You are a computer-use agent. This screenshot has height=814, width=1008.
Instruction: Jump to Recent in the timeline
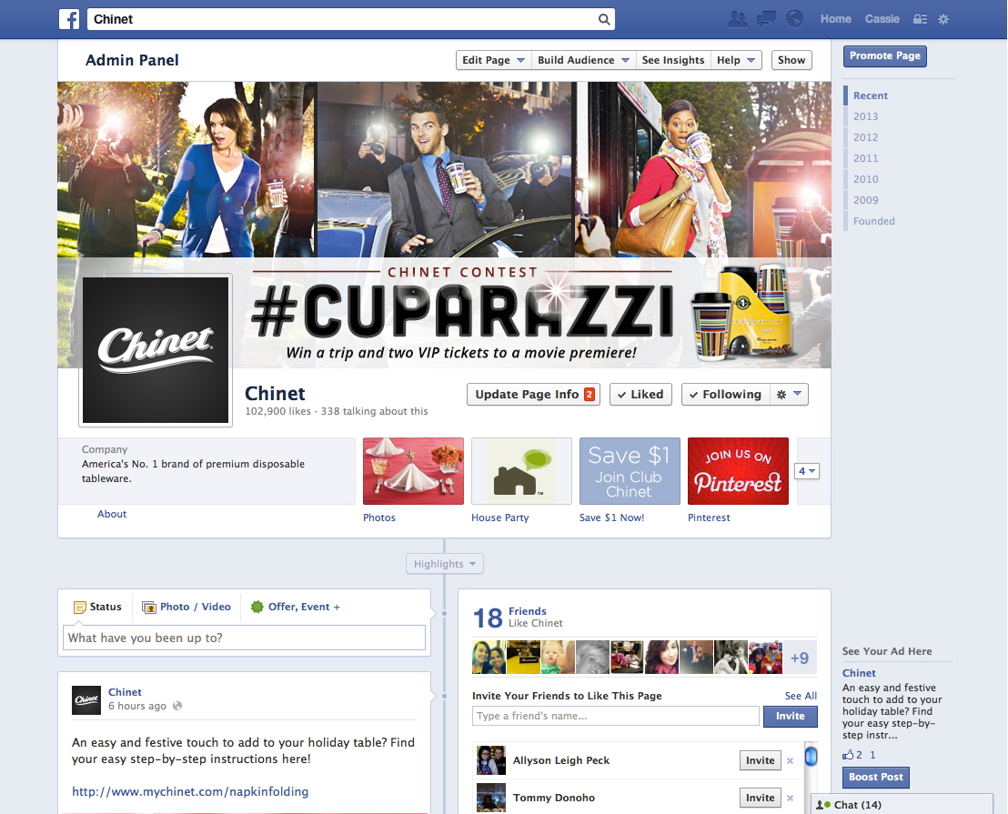click(871, 95)
